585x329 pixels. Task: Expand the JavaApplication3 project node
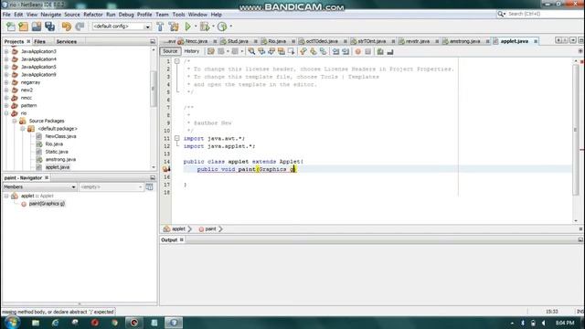pos(6,51)
